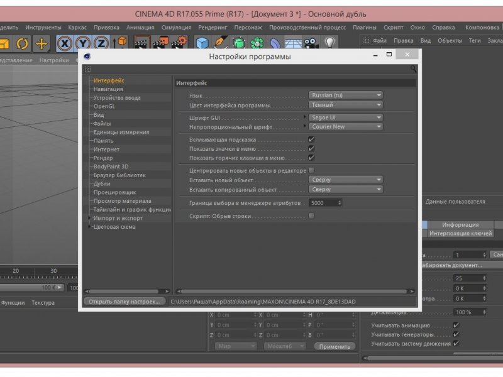The image size is (503, 377).
Task: Open the Анимация menu
Action: click(x=140, y=28)
